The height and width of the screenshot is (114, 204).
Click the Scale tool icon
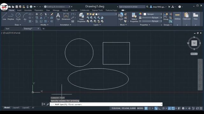(x=41, y=21)
